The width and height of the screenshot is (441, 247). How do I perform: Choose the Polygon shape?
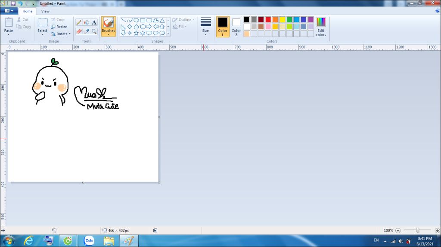coord(155,20)
